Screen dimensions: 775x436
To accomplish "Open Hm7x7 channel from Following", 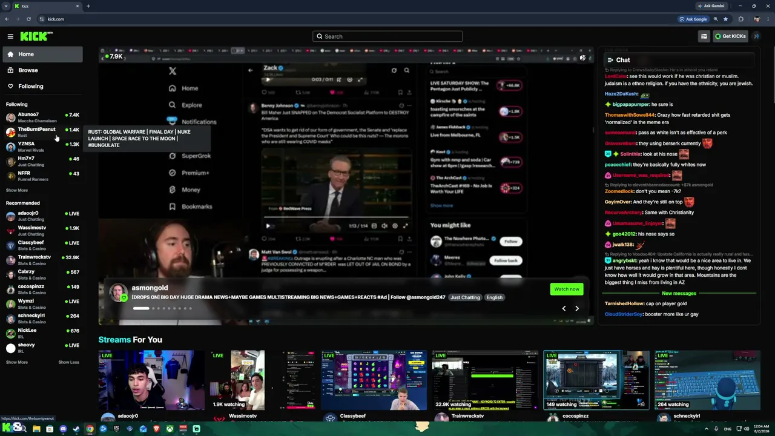I will coord(42,161).
